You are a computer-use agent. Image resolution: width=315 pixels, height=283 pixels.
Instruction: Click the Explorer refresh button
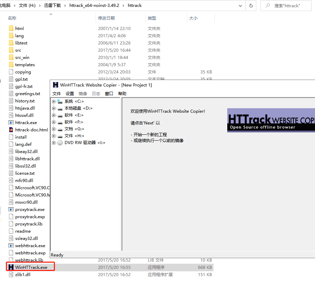[251, 6]
